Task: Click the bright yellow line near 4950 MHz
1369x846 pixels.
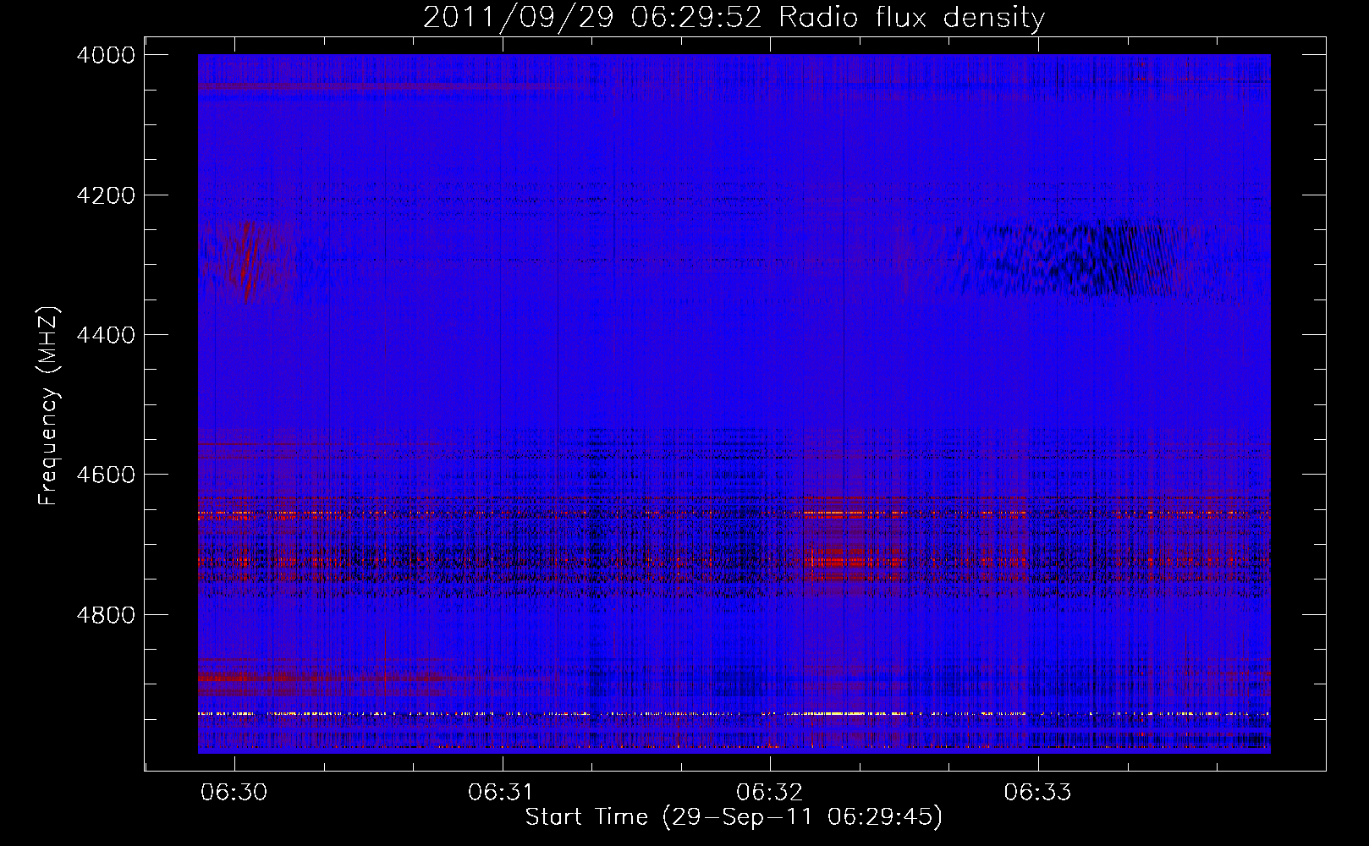Action: pos(734,714)
